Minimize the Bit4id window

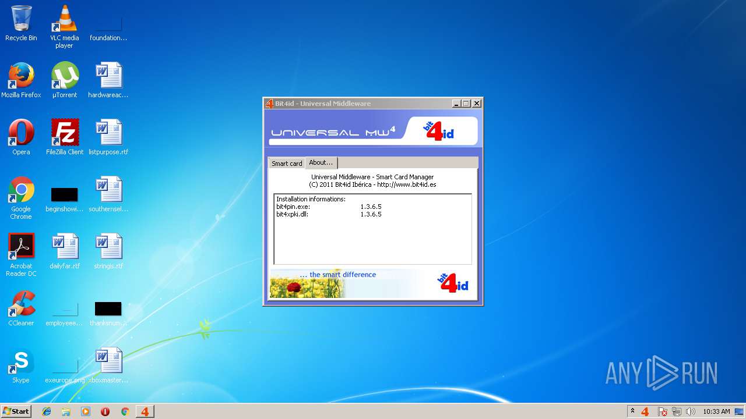pos(456,104)
